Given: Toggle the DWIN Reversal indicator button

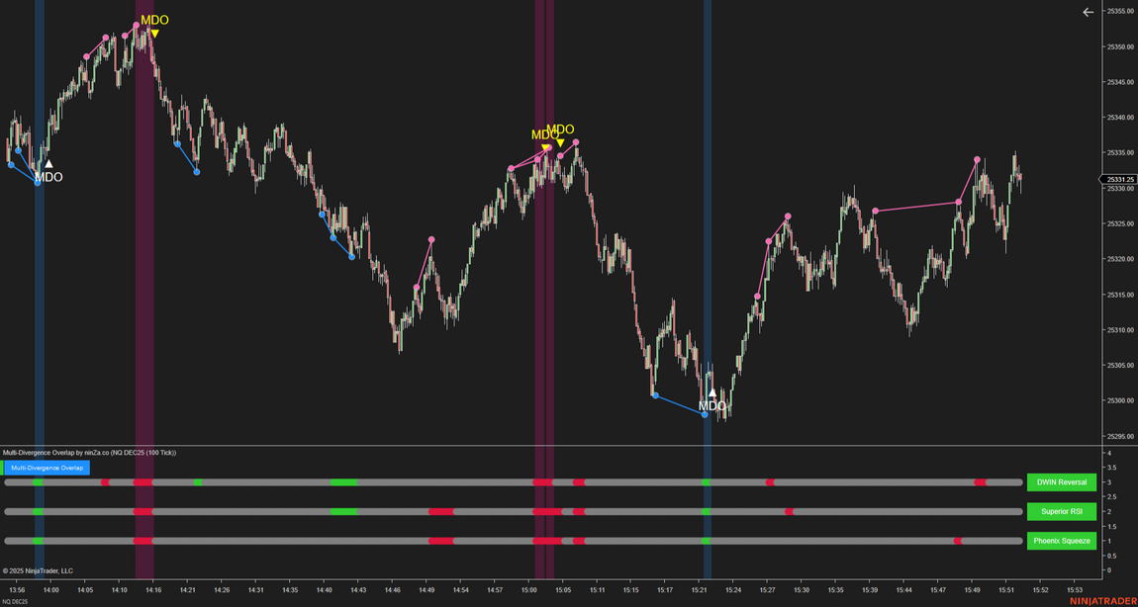Looking at the screenshot, I should 1061,482.
